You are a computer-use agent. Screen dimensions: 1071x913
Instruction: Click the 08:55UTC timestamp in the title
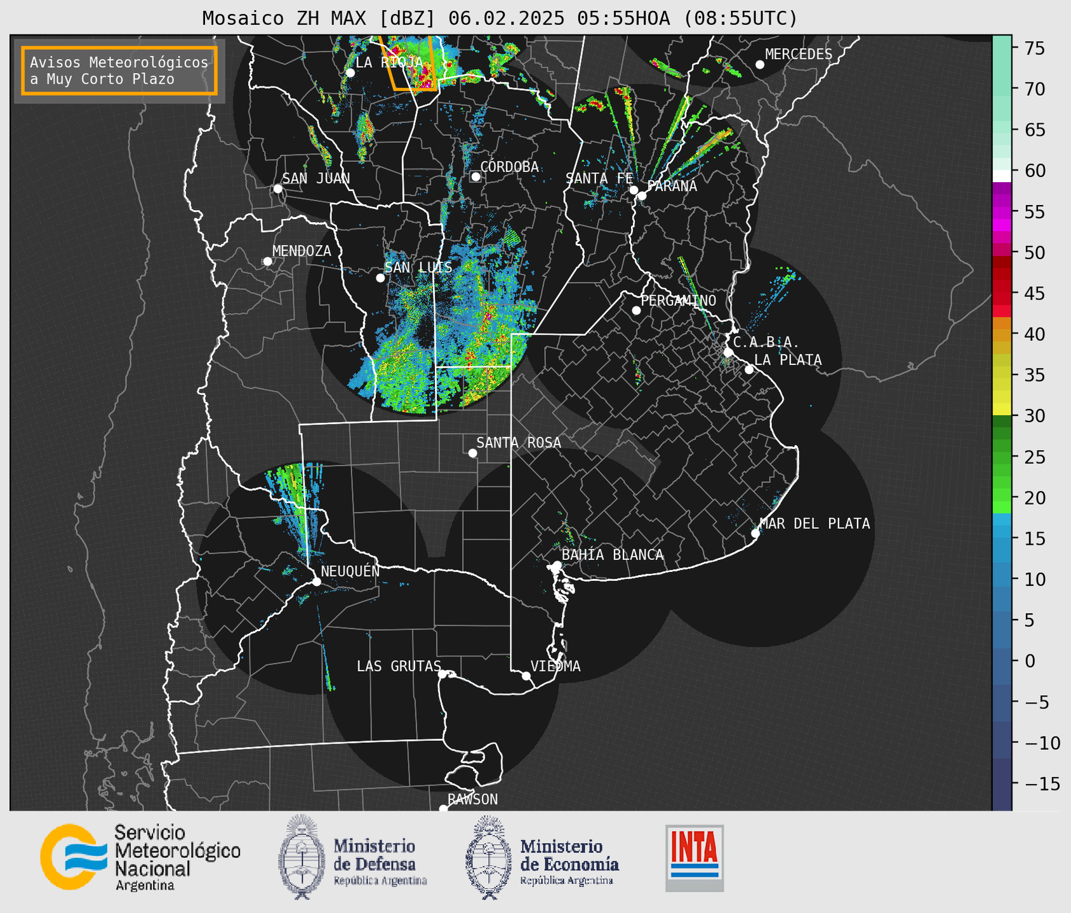click(x=740, y=18)
